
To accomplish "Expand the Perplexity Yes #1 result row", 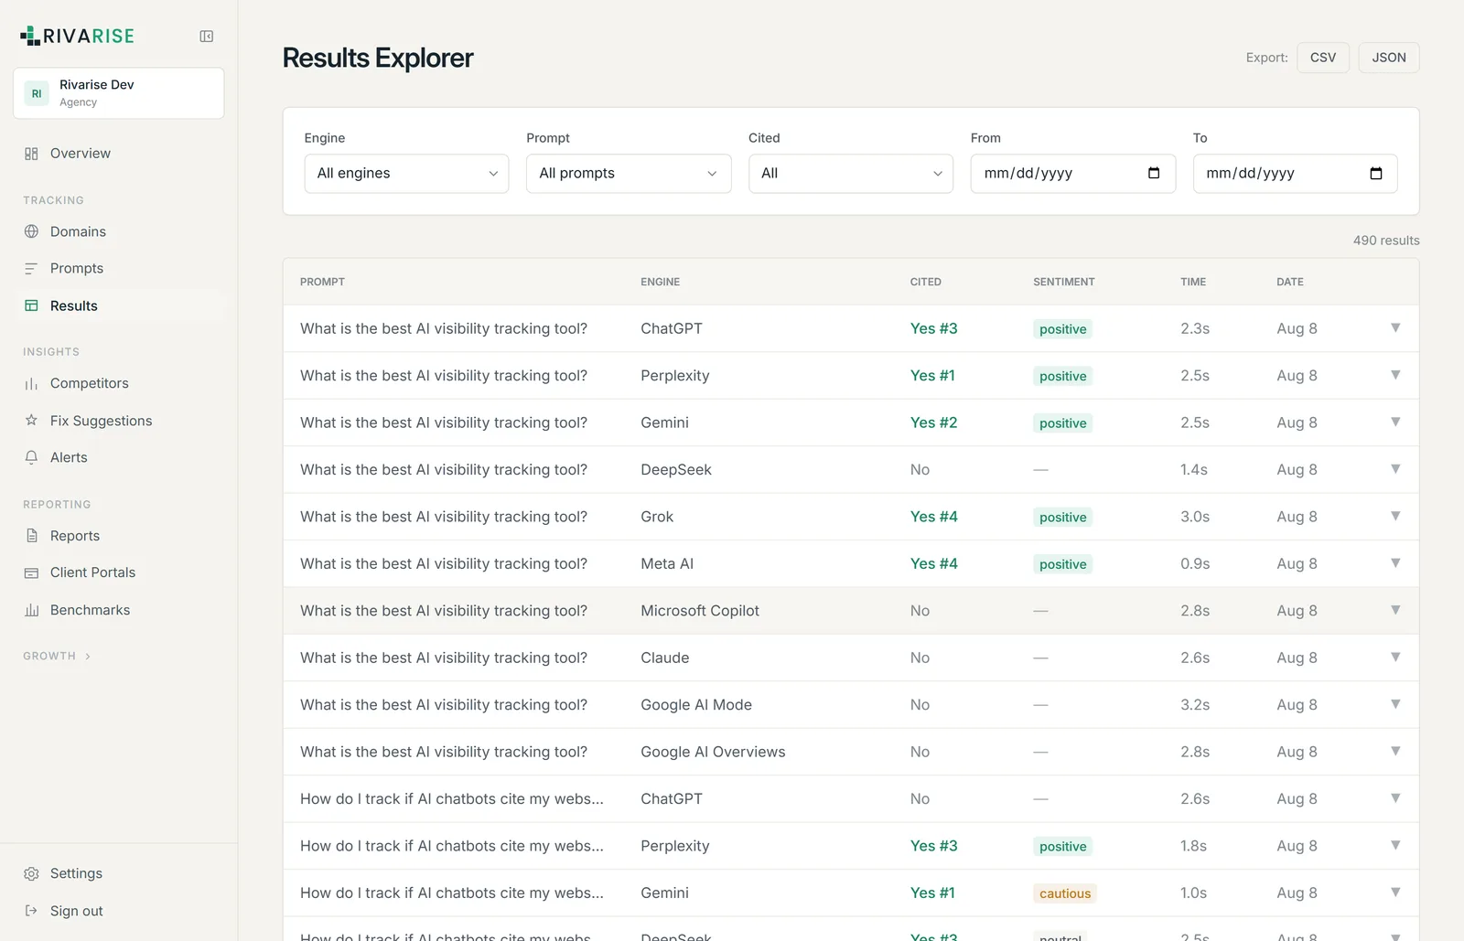I will [1395, 375].
